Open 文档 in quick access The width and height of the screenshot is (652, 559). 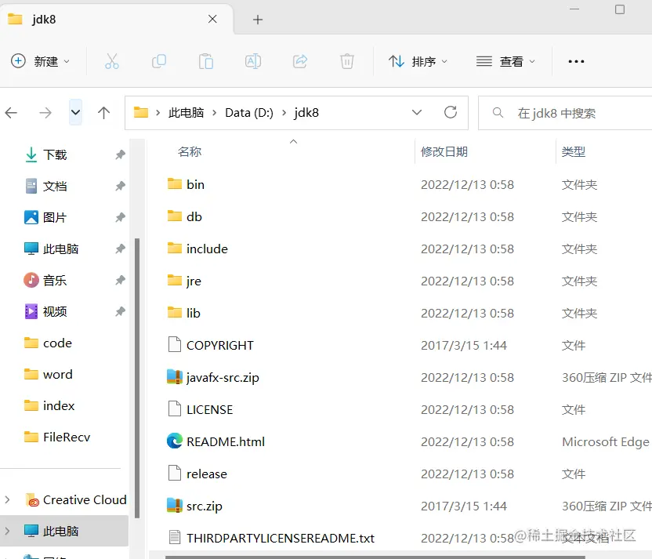pyautogui.click(x=55, y=186)
